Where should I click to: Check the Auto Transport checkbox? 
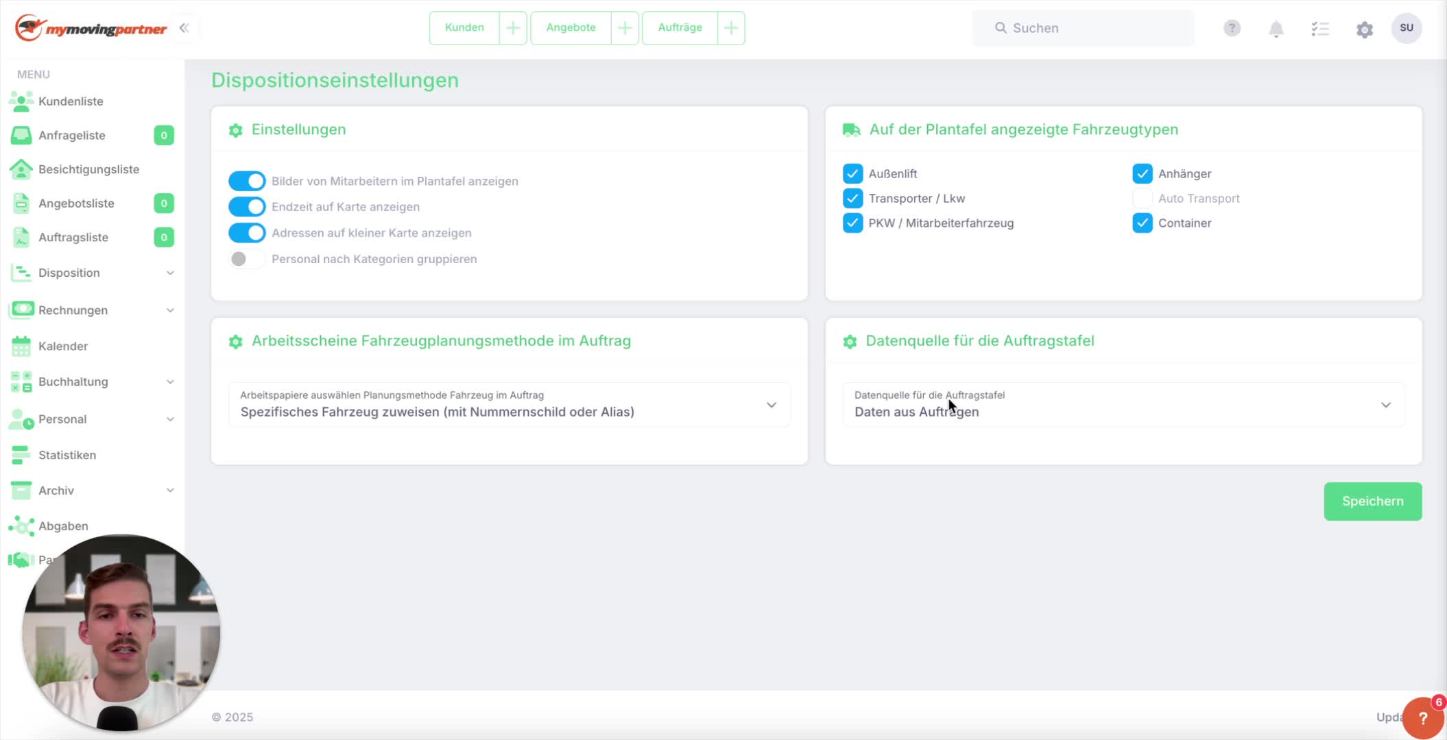pos(1142,199)
